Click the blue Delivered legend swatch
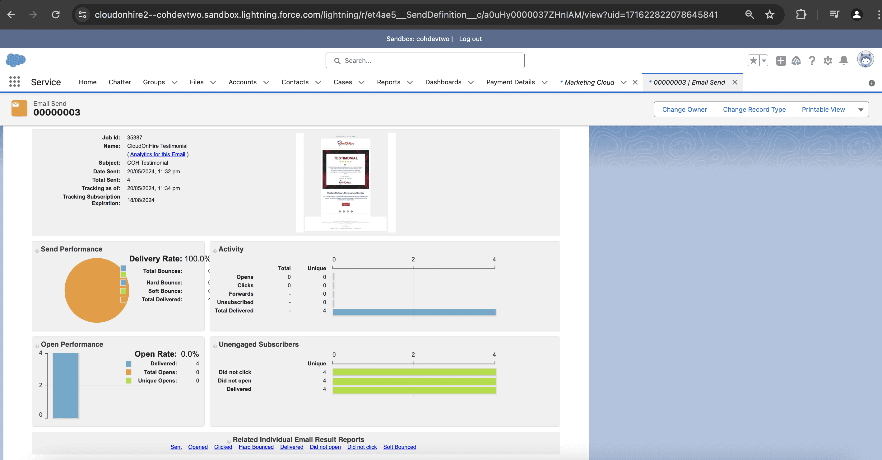The image size is (882, 460). point(128,364)
